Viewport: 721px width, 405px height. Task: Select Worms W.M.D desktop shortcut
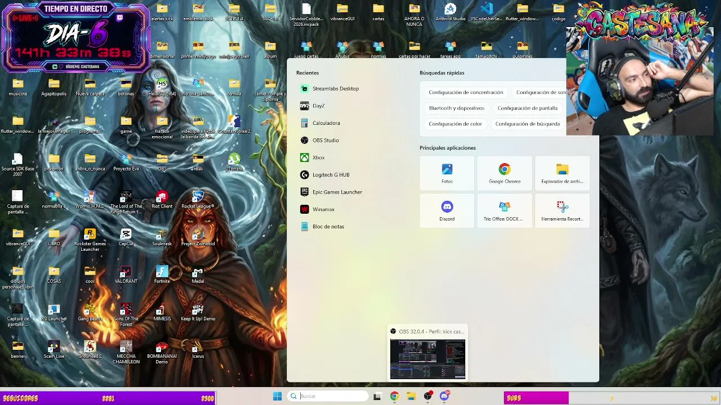[x=90, y=200]
